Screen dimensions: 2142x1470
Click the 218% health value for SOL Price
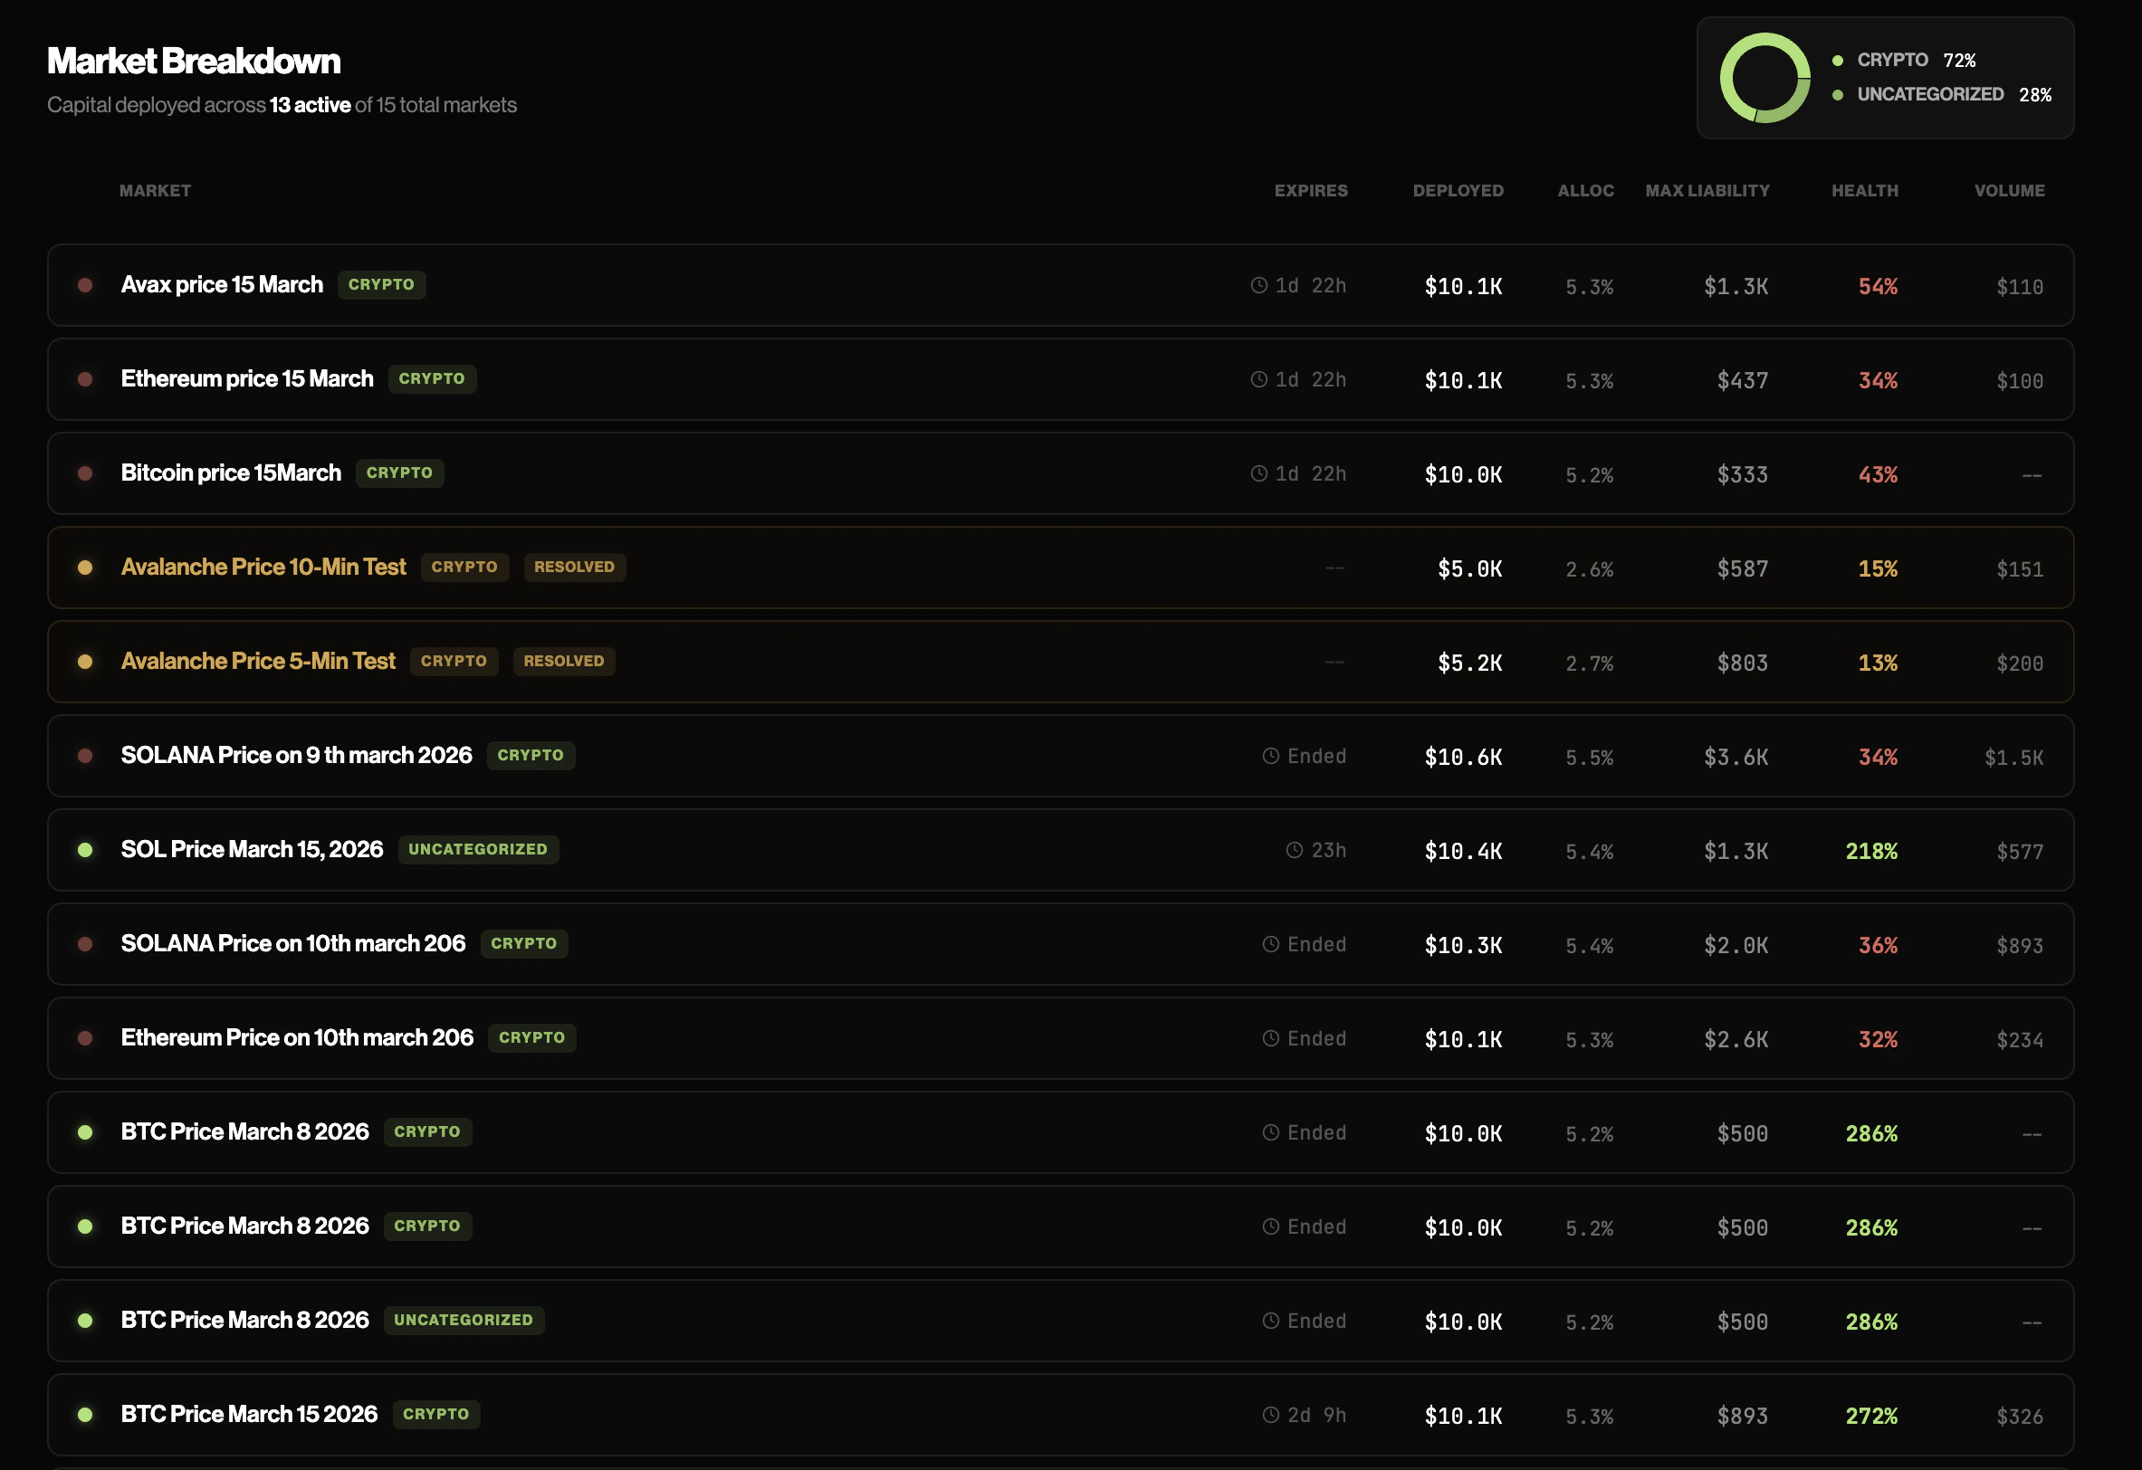1870,851
